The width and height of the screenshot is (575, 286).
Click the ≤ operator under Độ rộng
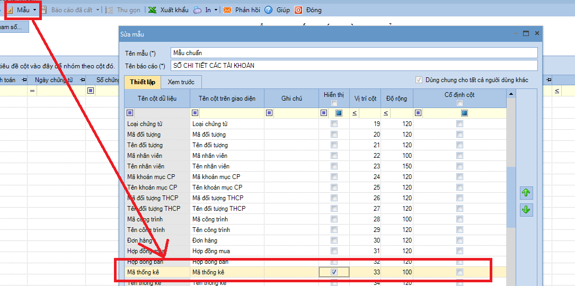click(x=385, y=113)
